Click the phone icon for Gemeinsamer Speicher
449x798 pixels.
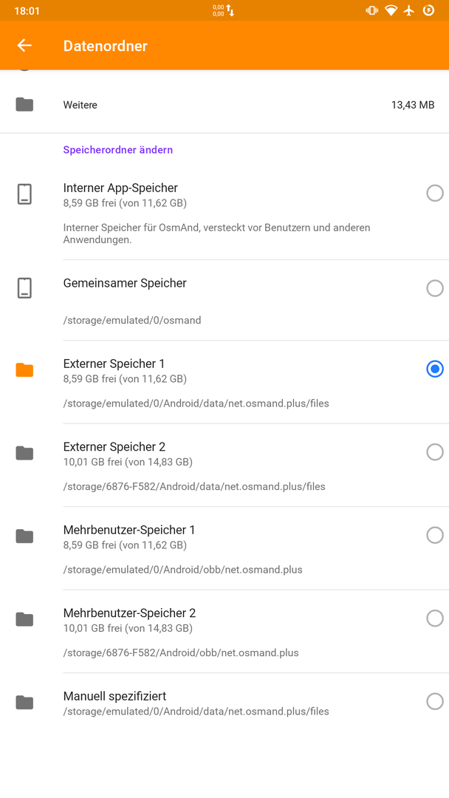[24, 288]
